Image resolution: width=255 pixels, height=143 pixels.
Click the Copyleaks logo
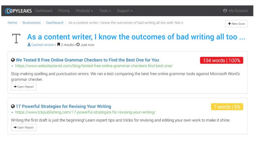pos(18,11)
